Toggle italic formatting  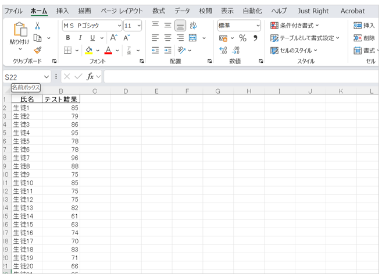click(x=80, y=38)
